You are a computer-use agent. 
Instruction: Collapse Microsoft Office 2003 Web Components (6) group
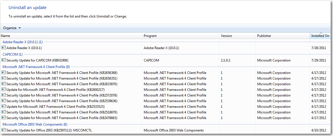pyautogui.click(x=35, y=124)
